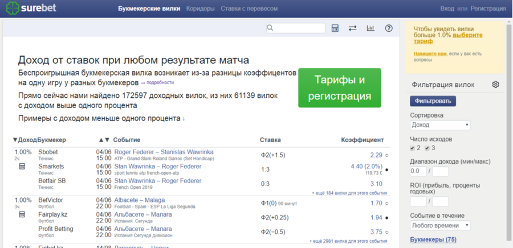
Task: Open calculator for the Federer–Wawrinka surebet
Action: click(x=22, y=166)
